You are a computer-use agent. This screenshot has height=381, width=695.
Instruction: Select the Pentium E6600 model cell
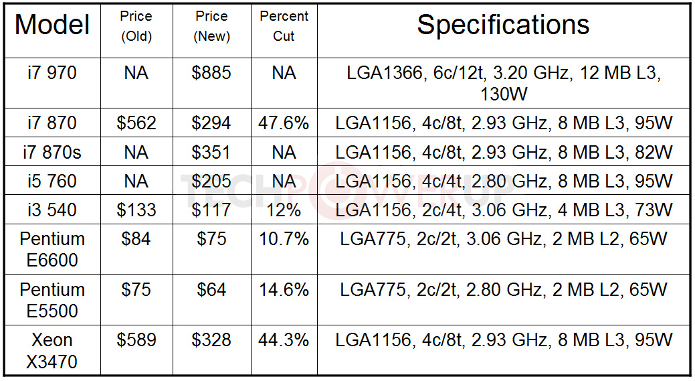(52, 249)
